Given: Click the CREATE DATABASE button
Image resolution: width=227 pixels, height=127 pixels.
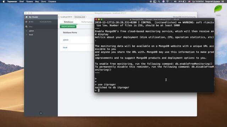Looking at the screenshot, I should 68,27.
